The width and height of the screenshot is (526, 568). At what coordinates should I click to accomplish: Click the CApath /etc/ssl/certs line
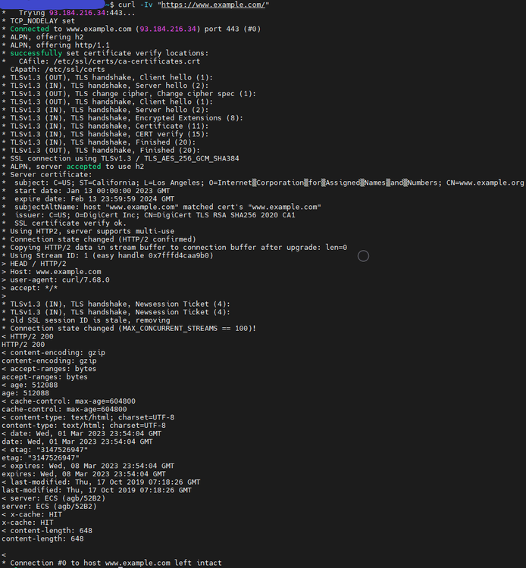tap(58, 69)
